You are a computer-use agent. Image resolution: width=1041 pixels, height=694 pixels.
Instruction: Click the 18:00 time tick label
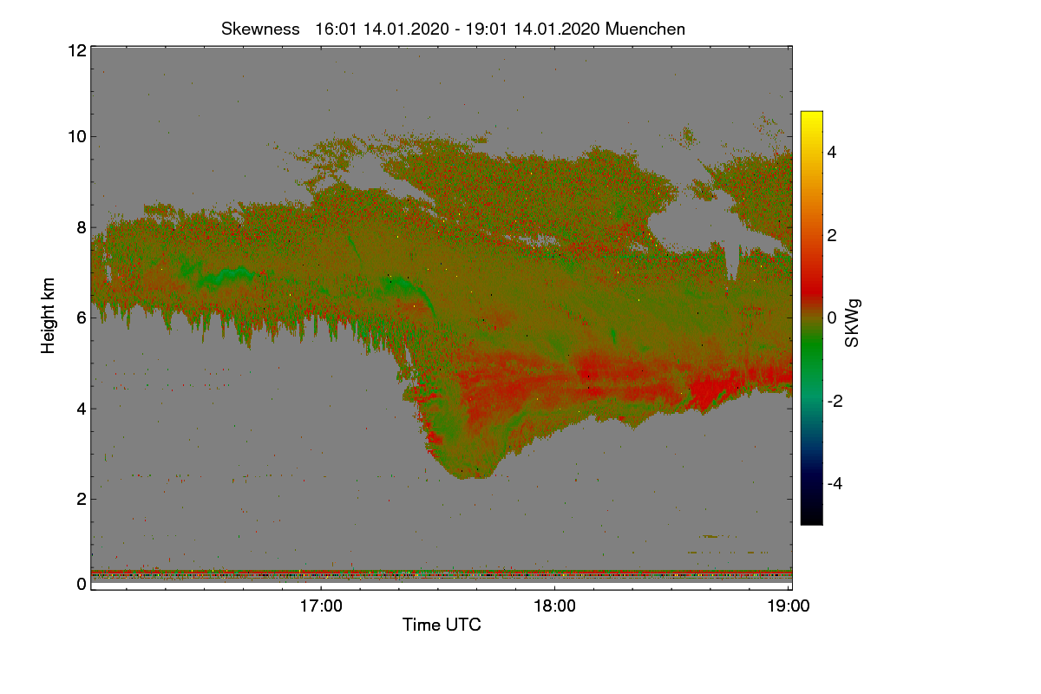555,606
